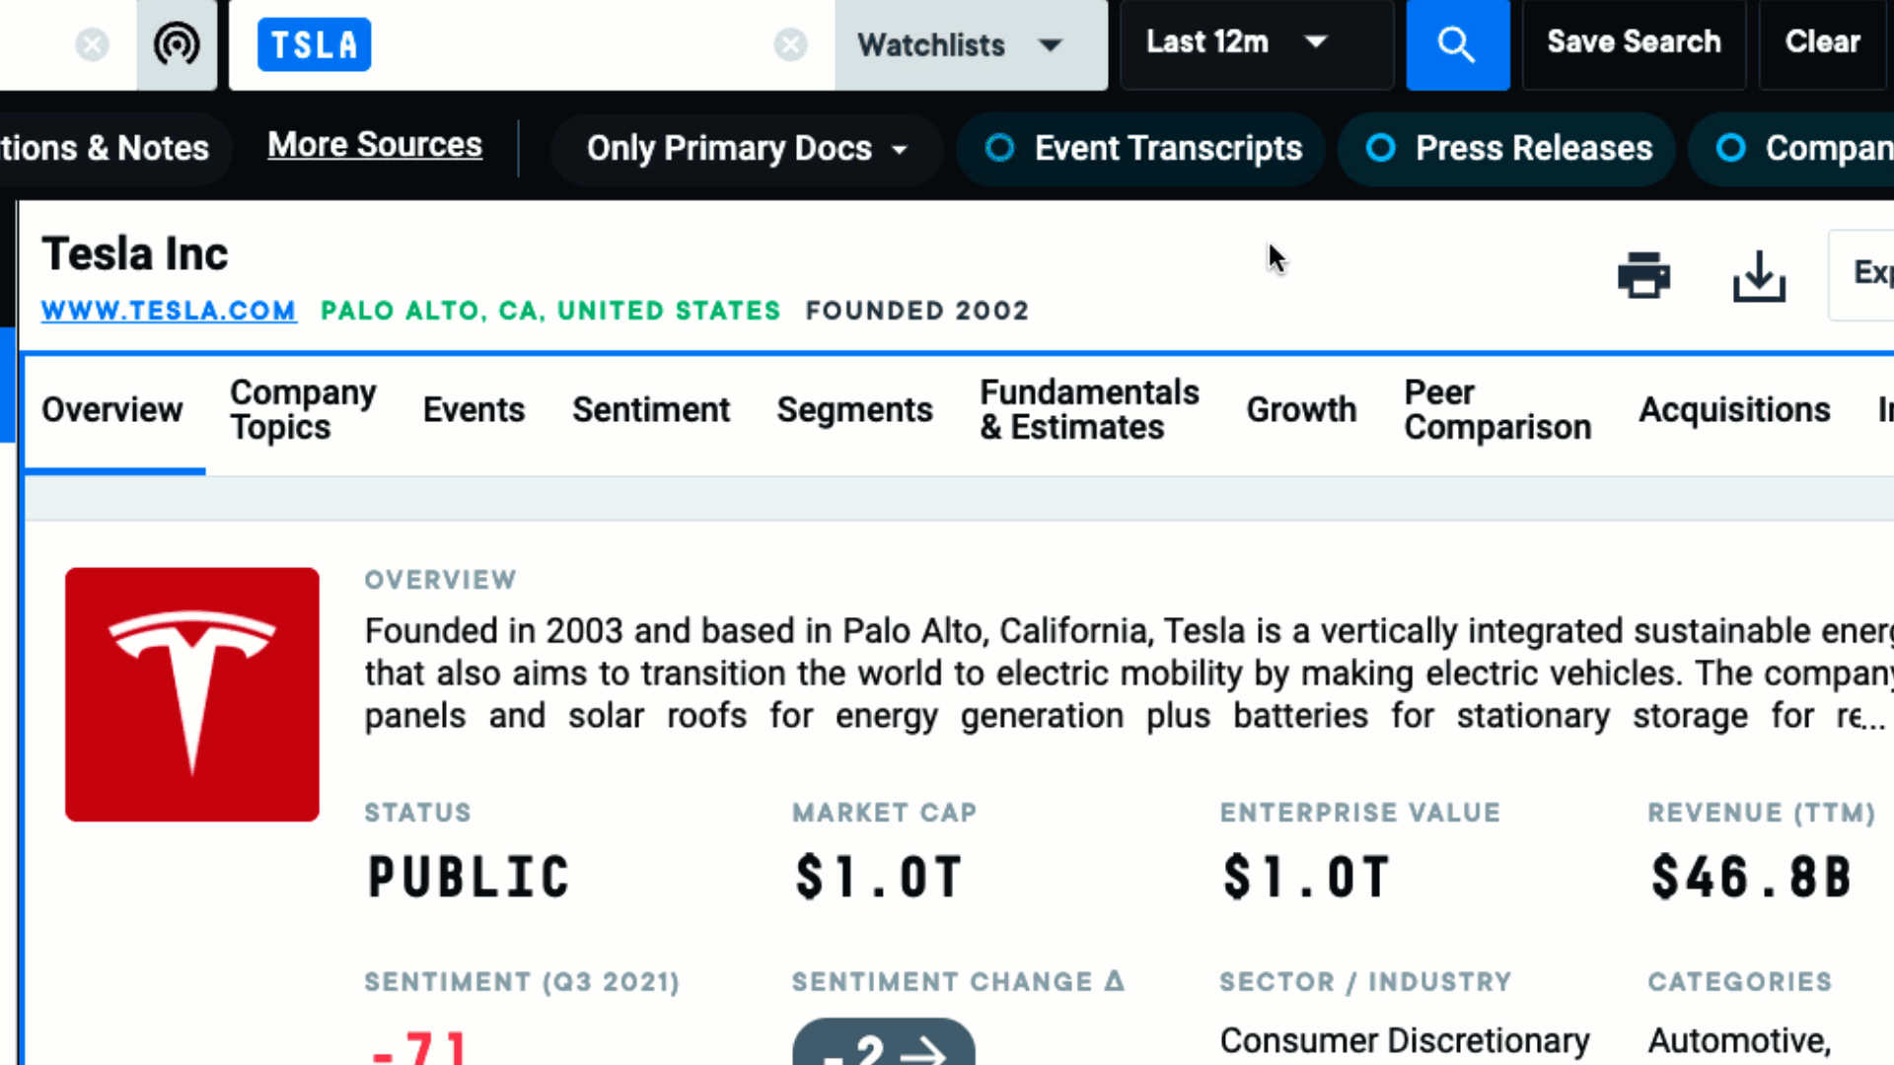Click the Exp button beside download
The height and width of the screenshot is (1065, 1894).
pos(1861,274)
